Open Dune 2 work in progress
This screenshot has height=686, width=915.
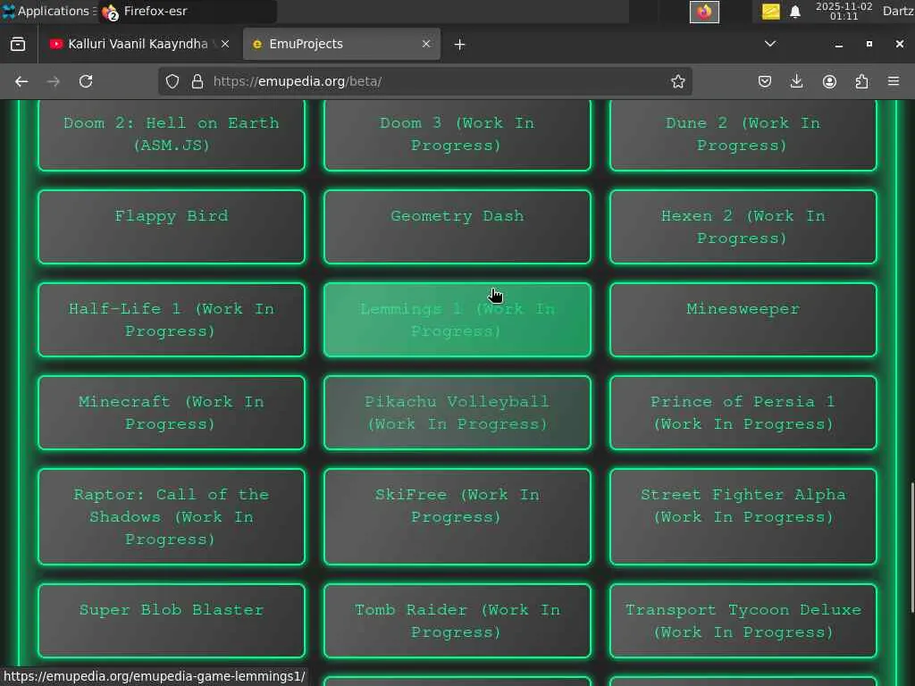tap(743, 135)
